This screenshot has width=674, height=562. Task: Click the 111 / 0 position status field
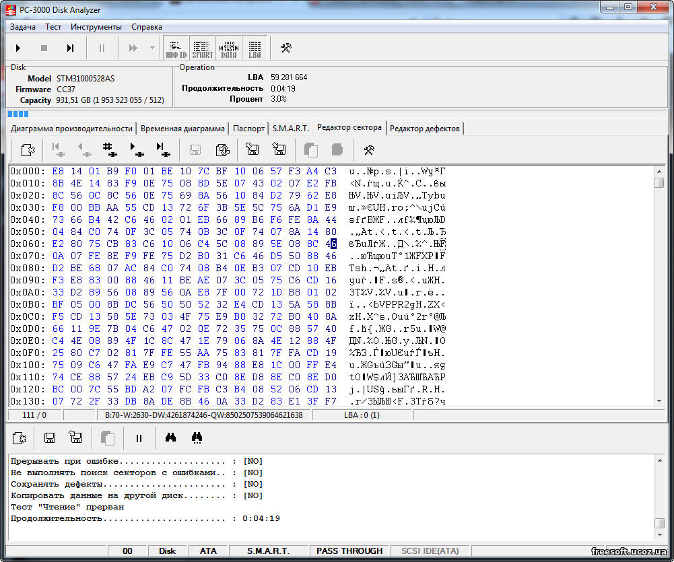click(x=34, y=415)
